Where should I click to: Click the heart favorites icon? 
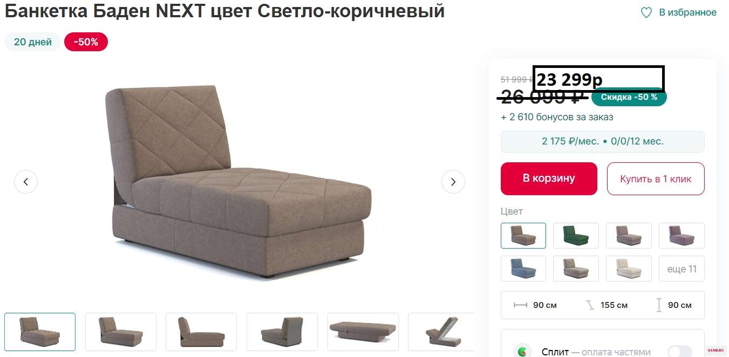pyautogui.click(x=646, y=13)
